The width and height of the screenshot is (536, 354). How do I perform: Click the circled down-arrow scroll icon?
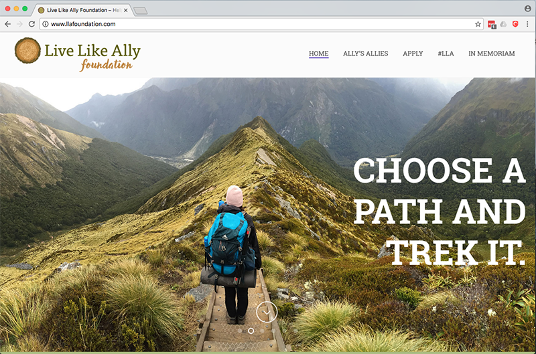(x=267, y=312)
